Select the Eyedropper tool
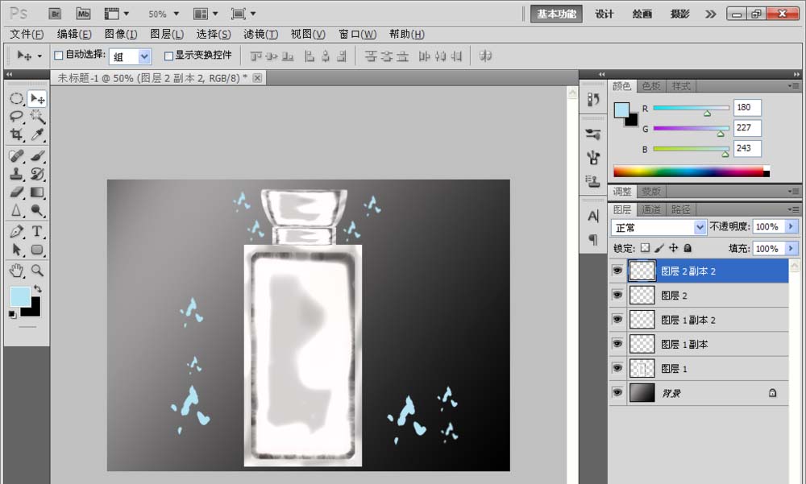 37,134
